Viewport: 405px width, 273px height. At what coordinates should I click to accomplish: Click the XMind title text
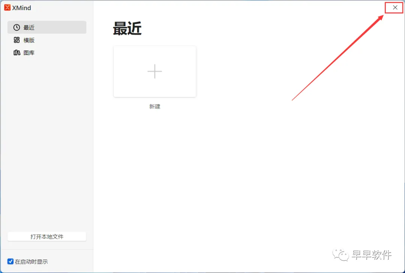[x=22, y=8]
